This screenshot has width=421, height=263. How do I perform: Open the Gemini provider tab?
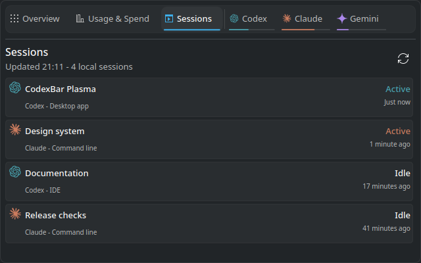[361, 18]
